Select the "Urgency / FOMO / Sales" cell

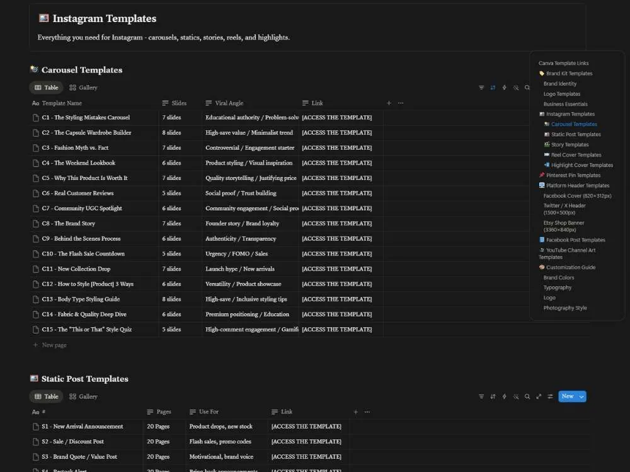(250, 254)
